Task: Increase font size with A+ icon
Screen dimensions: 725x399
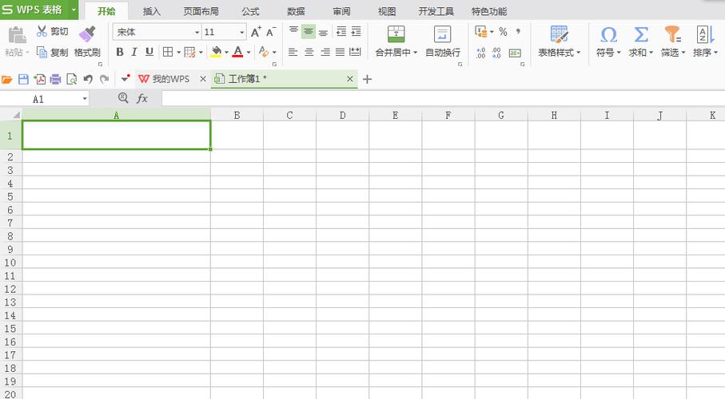Action: click(x=256, y=32)
